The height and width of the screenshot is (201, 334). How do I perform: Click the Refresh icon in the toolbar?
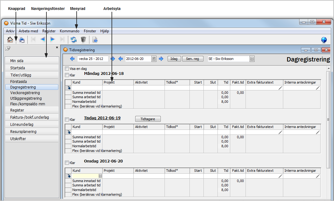click(74, 39)
